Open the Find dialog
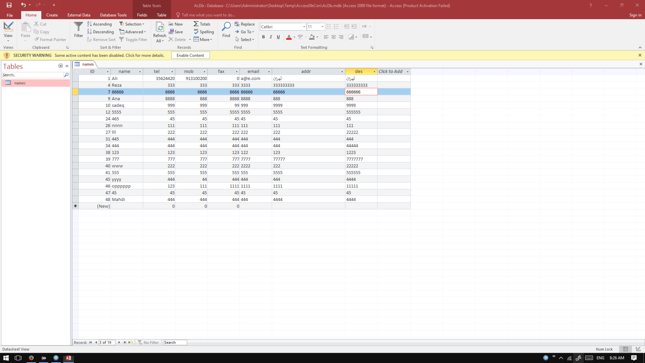Image resolution: width=645 pixels, height=363 pixels. pos(226,30)
